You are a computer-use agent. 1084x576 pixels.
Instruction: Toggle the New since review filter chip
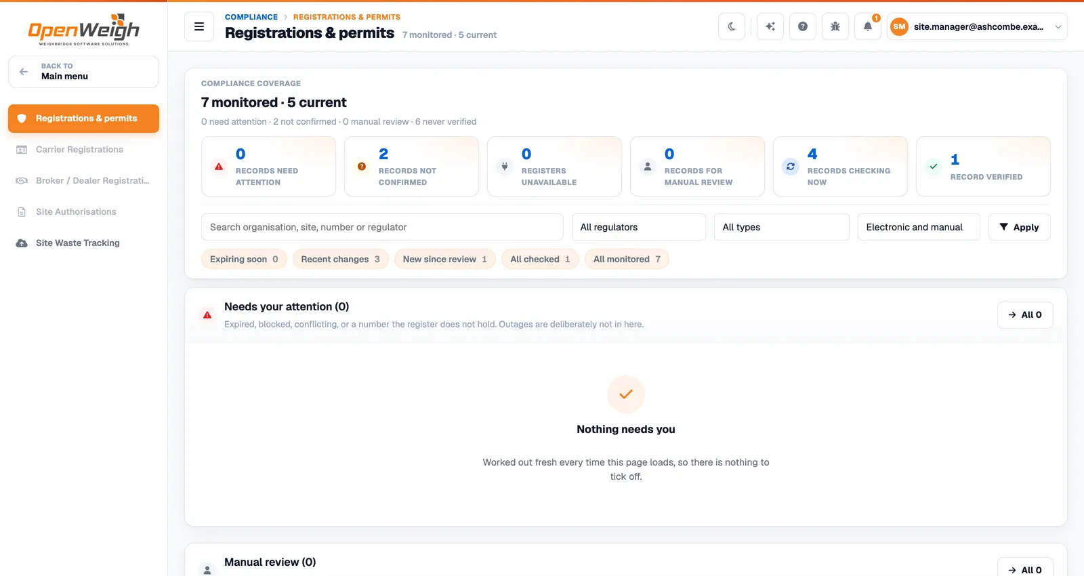pyautogui.click(x=445, y=260)
